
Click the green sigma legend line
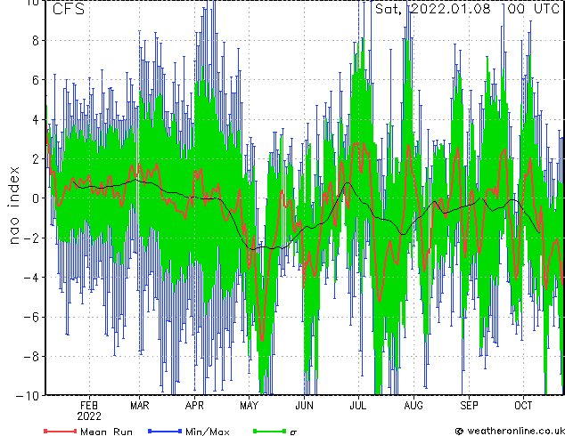(x=269, y=431)
